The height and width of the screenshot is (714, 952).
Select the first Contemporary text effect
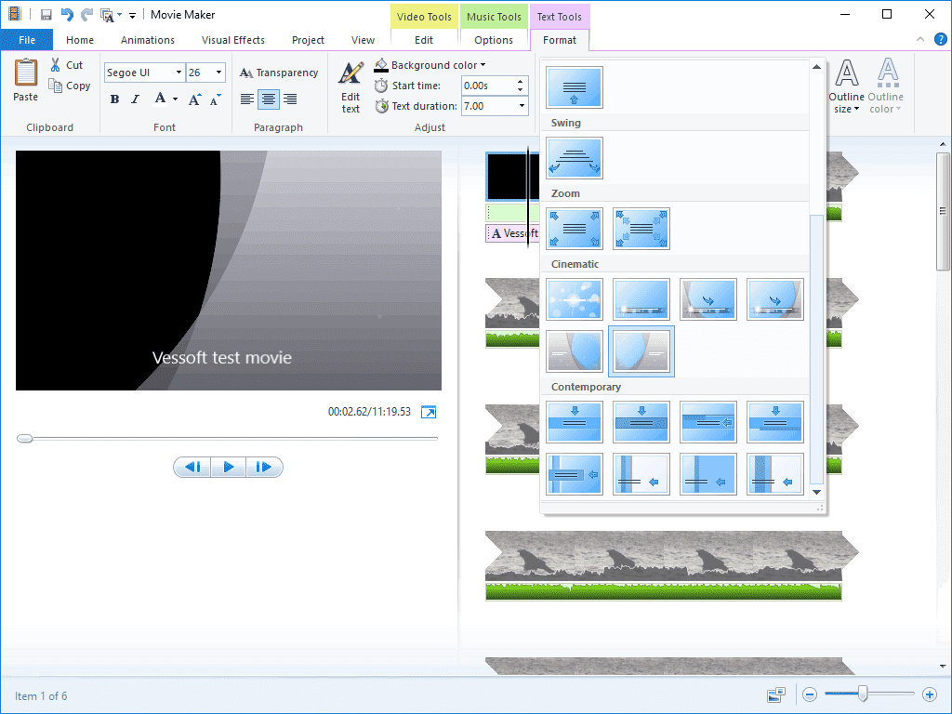coord(575,422)
